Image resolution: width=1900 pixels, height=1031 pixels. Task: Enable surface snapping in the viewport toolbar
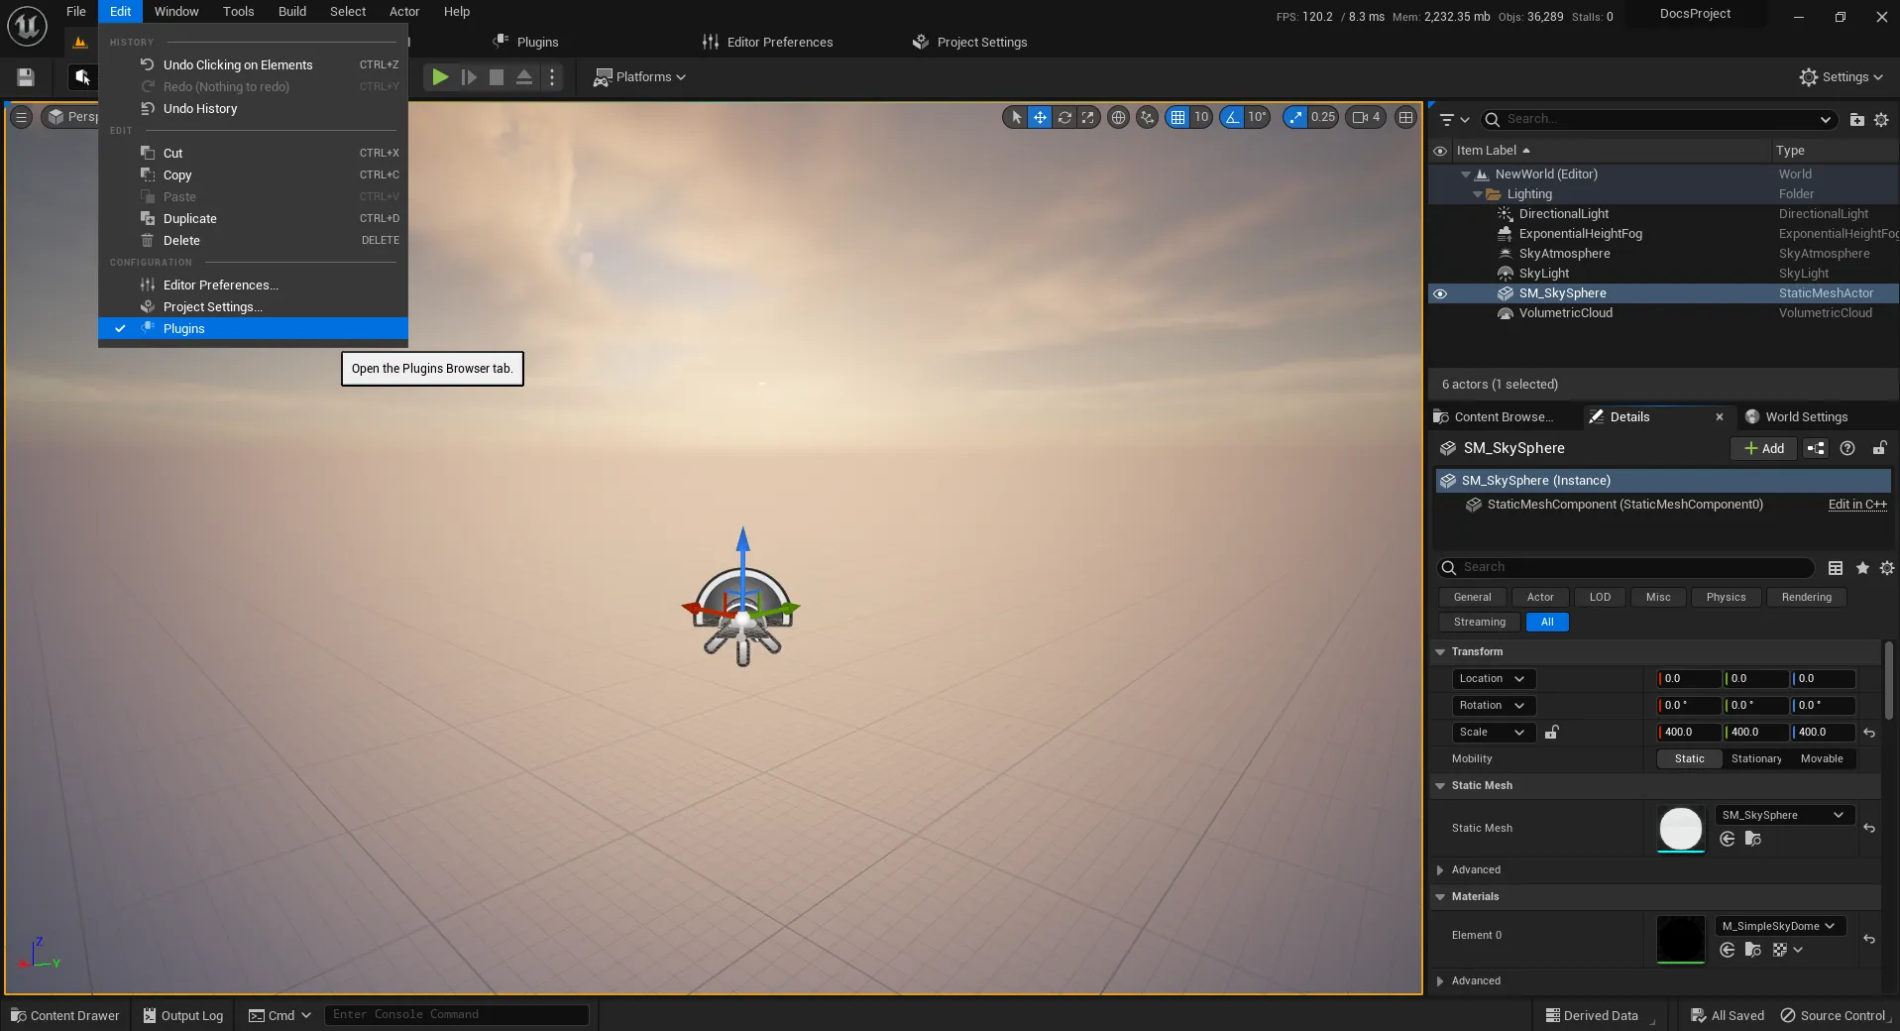coord(1147,117)
